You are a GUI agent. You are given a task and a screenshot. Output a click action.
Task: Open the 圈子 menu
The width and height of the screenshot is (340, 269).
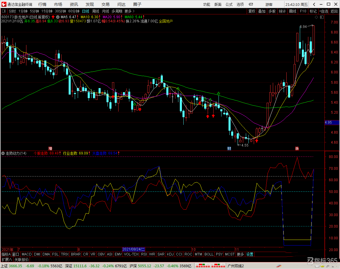(137, 4)
